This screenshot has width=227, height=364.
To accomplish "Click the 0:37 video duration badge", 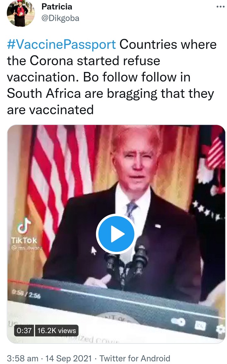I will point(24,331).
